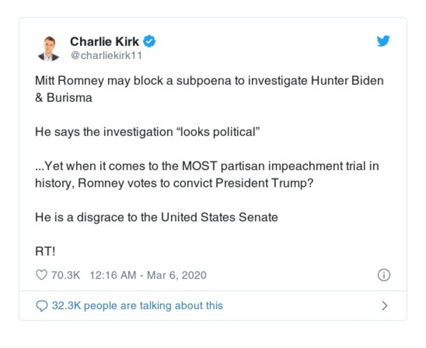This screenshot has width=426, height=348.
Task: Open the tweet info icon
Action: 383,275
